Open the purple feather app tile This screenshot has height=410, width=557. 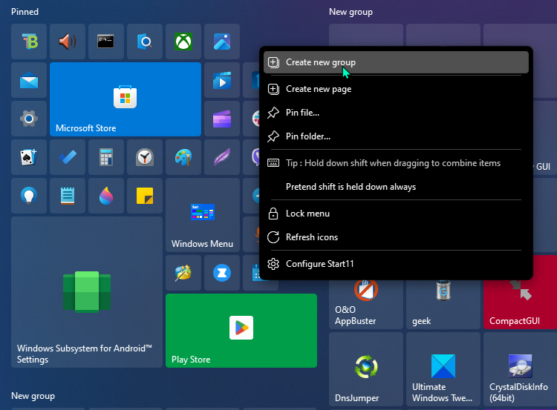click(x=222, y=157)
